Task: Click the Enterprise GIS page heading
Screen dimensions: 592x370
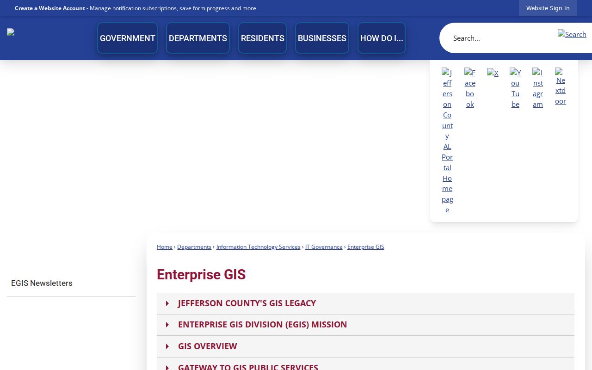Action: 201,275
